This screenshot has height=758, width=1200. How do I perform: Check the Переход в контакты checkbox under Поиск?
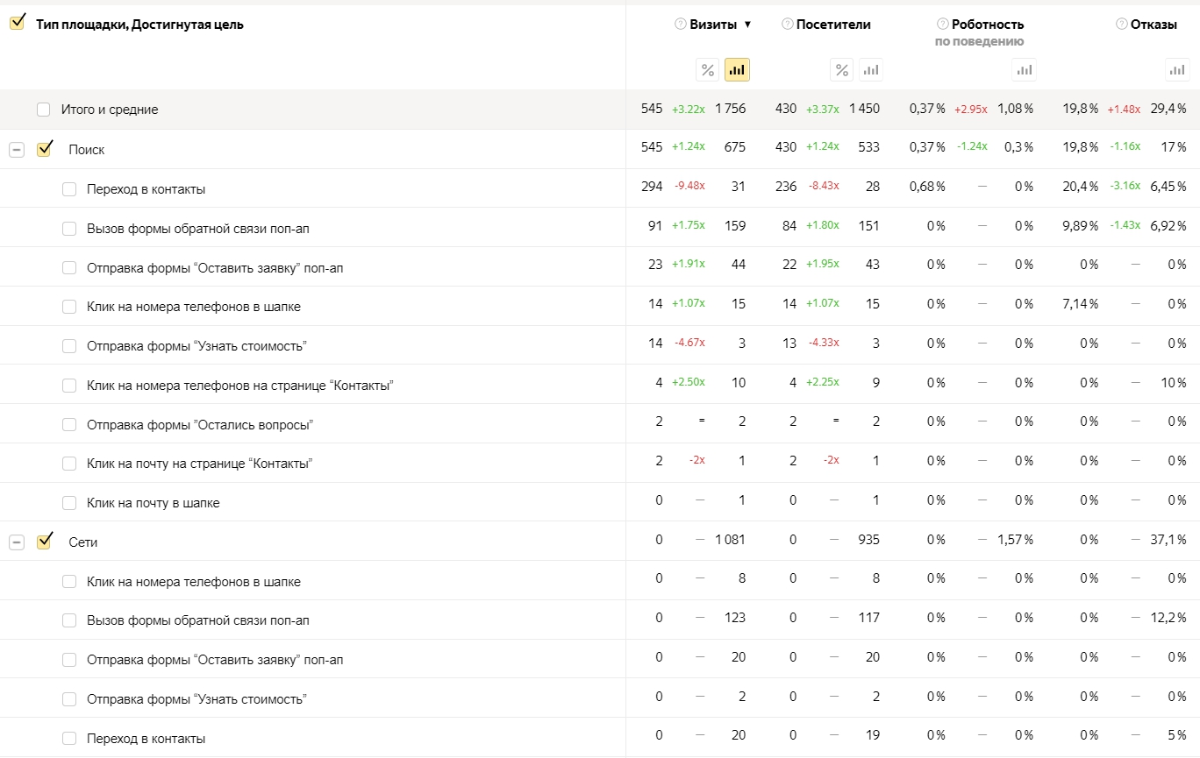pyautogui.click(x=69, y=189)
